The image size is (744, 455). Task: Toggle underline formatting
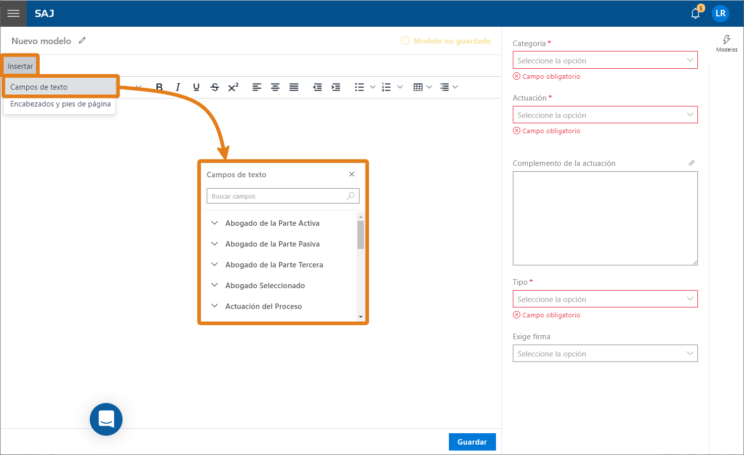tap(196, 87)
